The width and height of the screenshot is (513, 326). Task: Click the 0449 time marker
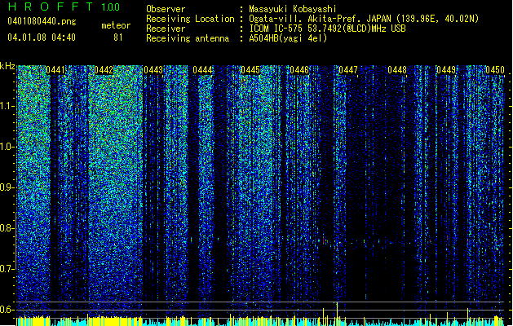(446, 70)
